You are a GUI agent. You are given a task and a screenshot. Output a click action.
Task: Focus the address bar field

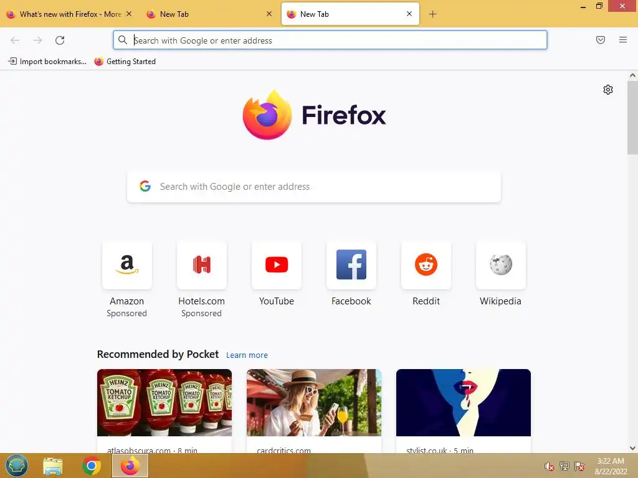(330, 40)
